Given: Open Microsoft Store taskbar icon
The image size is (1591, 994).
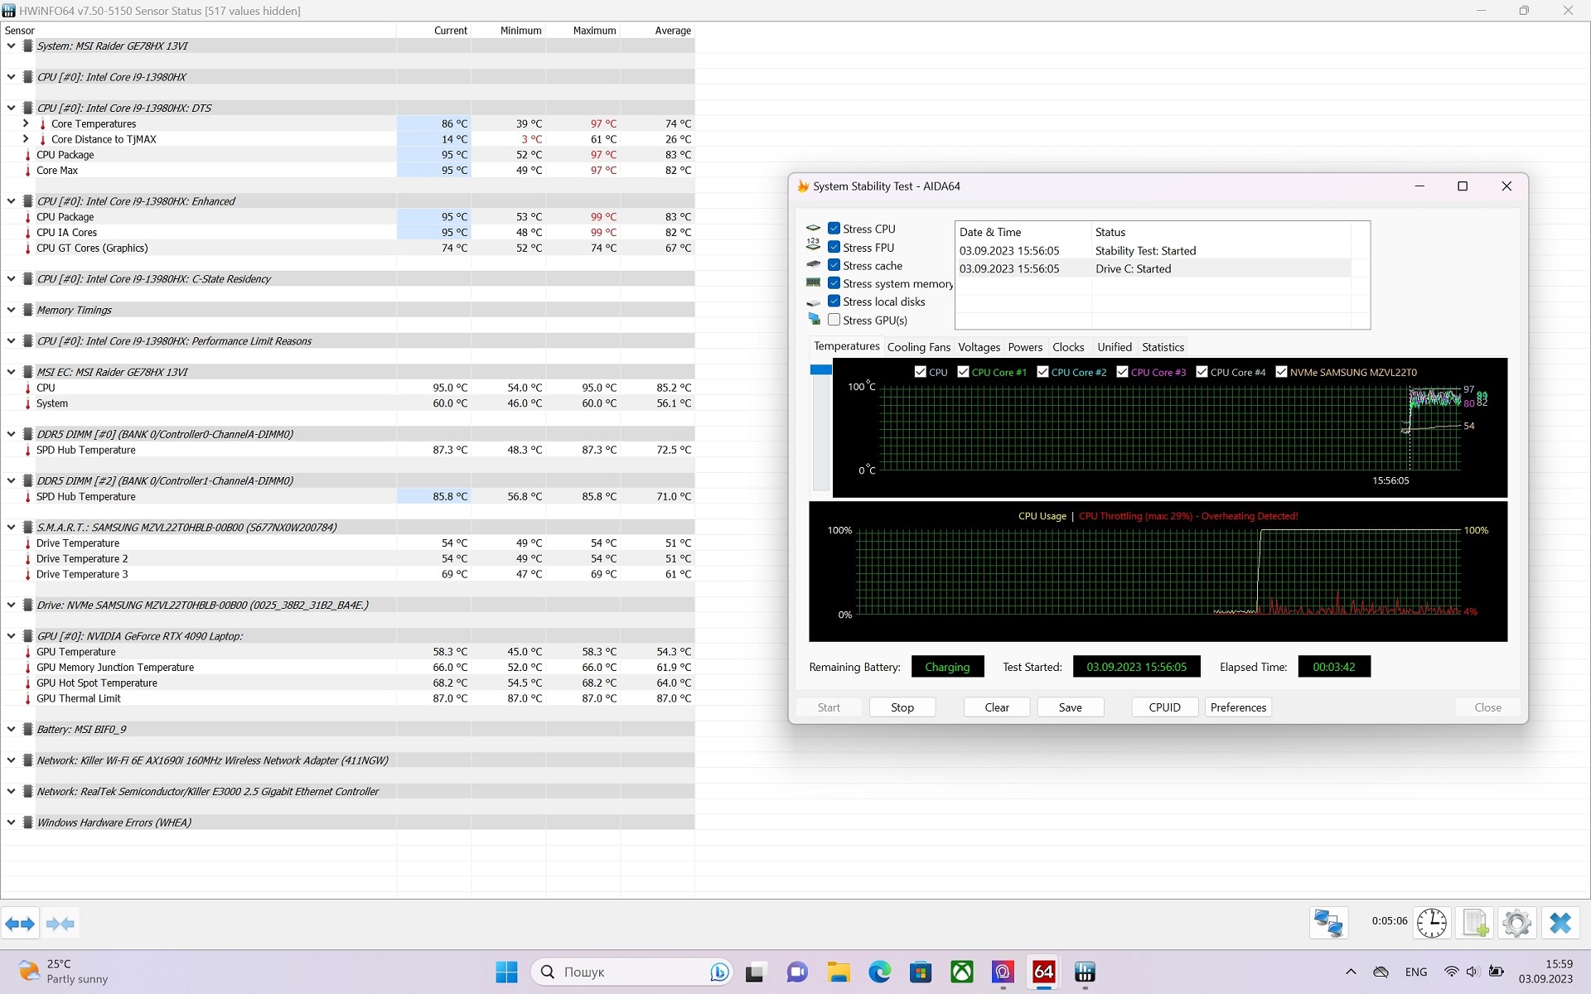Looking at the screenshot, I should click(921, 972).
